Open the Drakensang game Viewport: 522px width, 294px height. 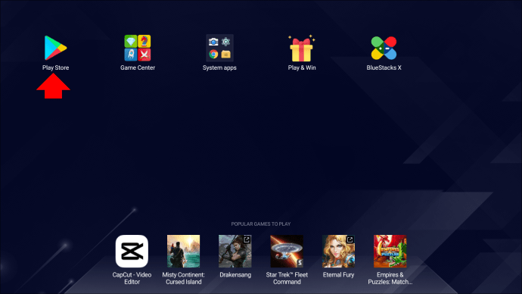(x=235, y=251)
